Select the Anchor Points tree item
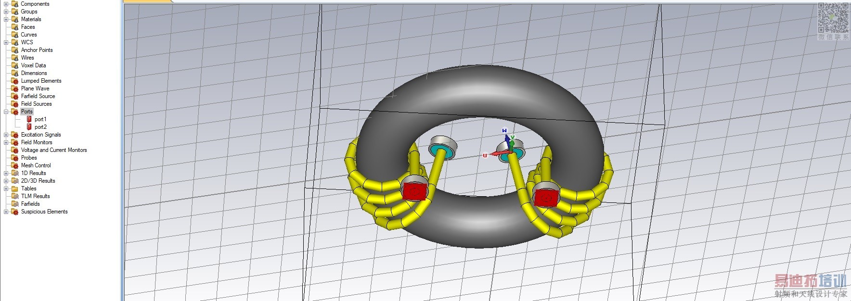This screenshot has width=851, height=301. coord(37,50)
